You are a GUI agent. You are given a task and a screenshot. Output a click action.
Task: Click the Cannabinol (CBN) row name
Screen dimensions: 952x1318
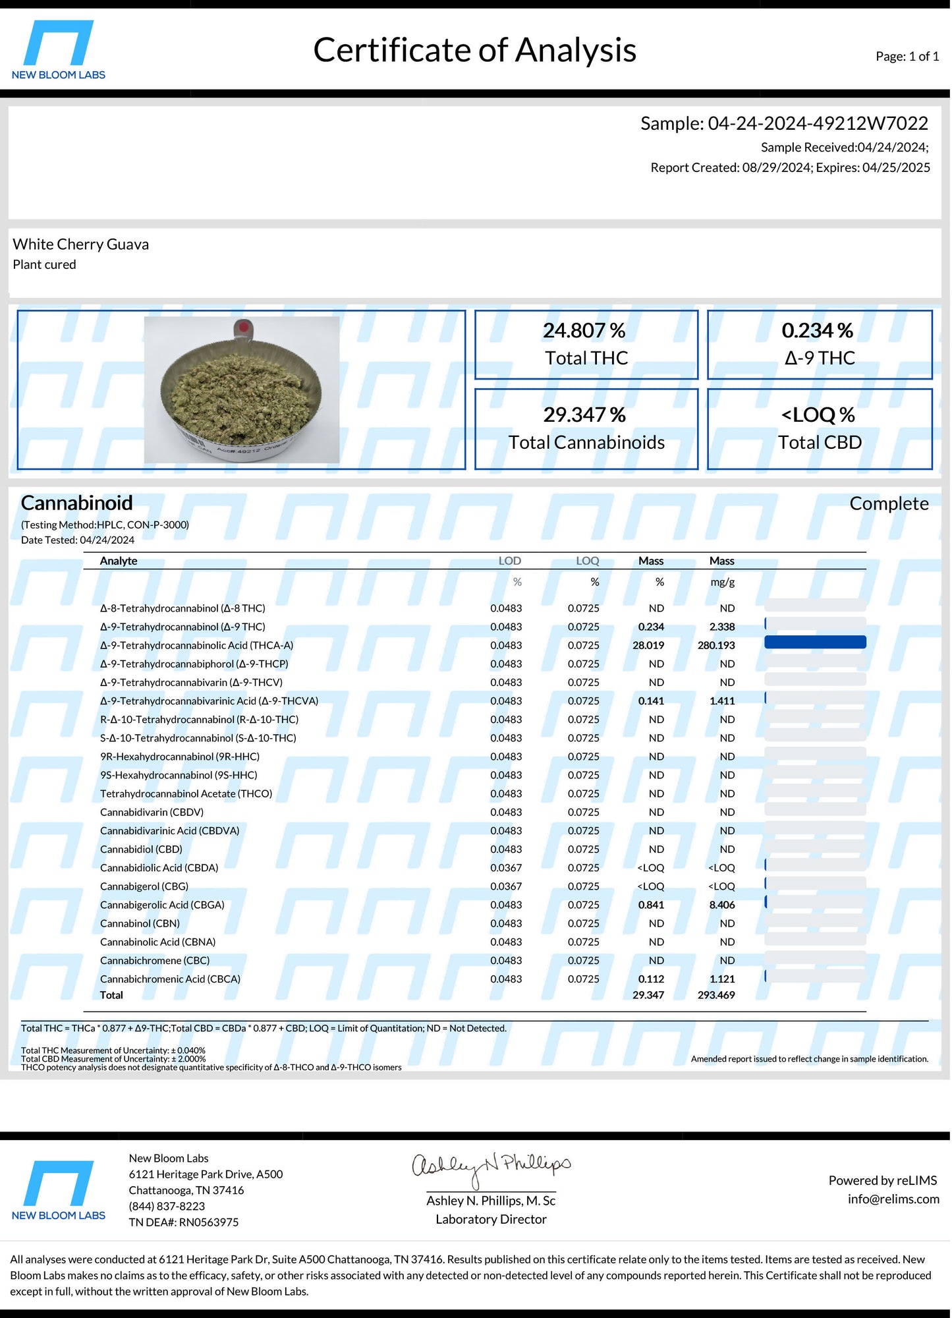coord(140,923)
